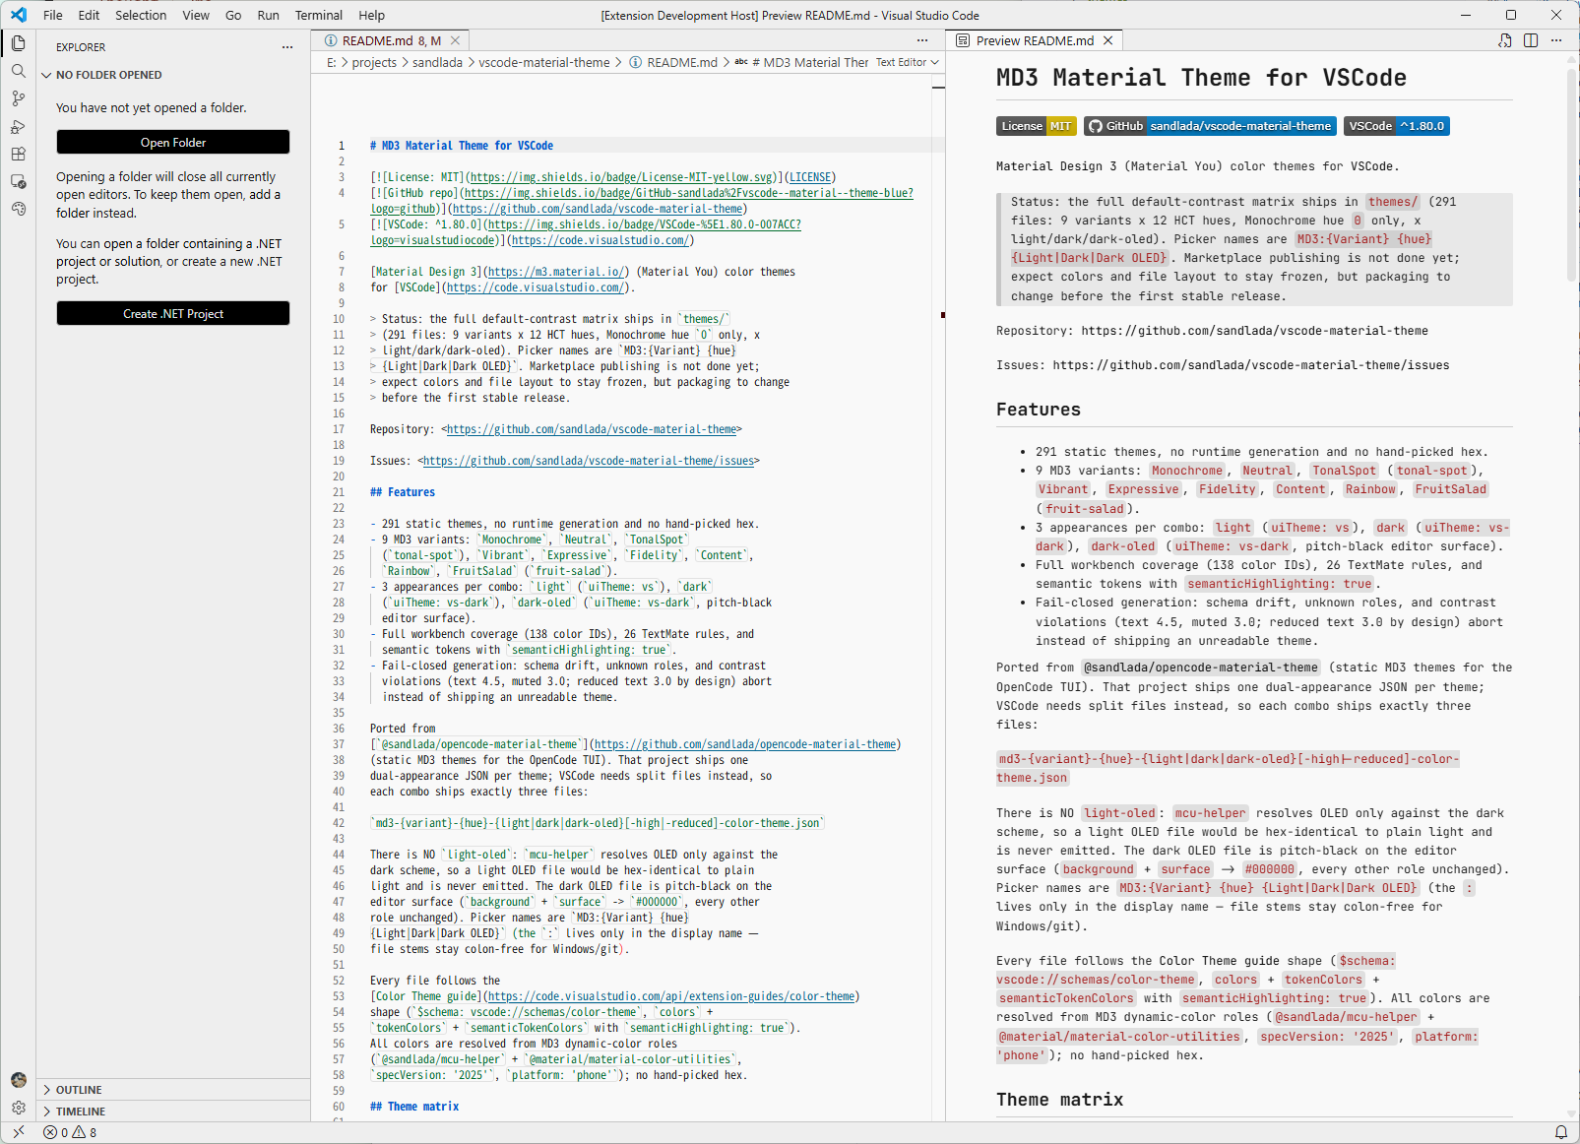Open the Go menu
Viewport: 1580px width, 1144px height.
pos(233,15)
